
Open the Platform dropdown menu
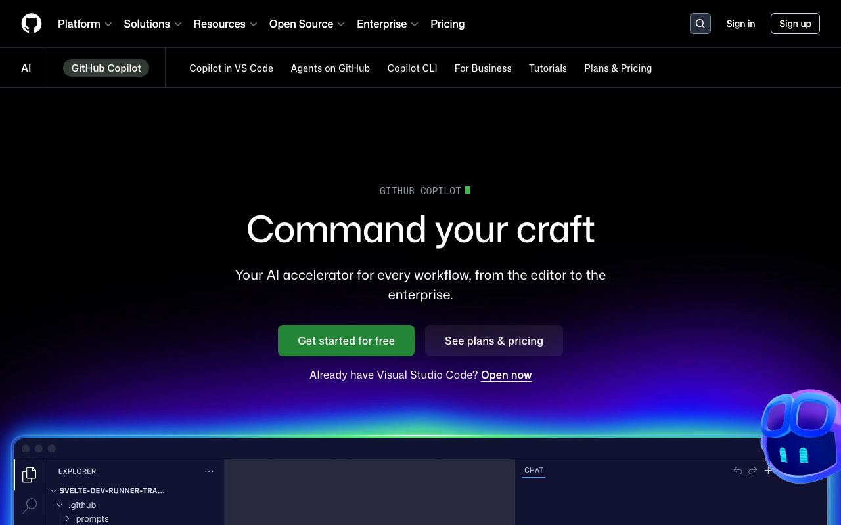point(85,24)
